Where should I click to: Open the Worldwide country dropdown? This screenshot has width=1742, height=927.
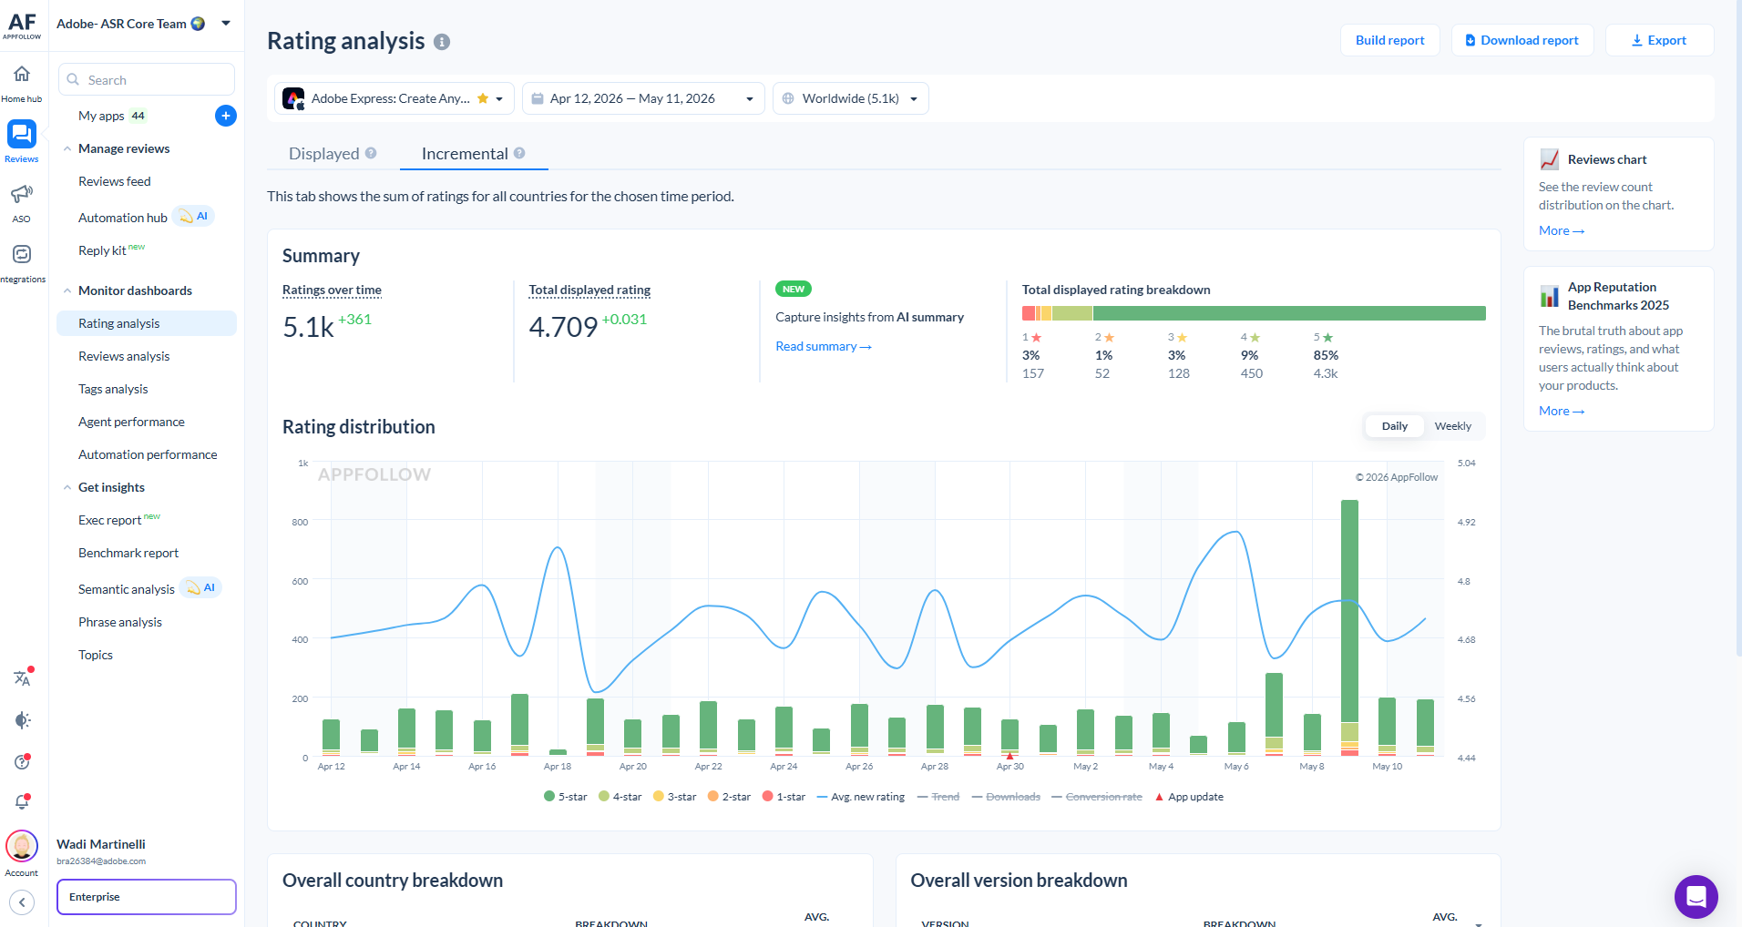coord(851,98)
